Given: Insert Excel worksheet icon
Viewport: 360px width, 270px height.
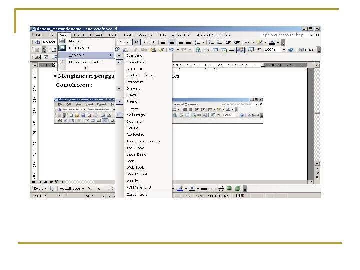Looking at the screenshot, I should [224, 50].
